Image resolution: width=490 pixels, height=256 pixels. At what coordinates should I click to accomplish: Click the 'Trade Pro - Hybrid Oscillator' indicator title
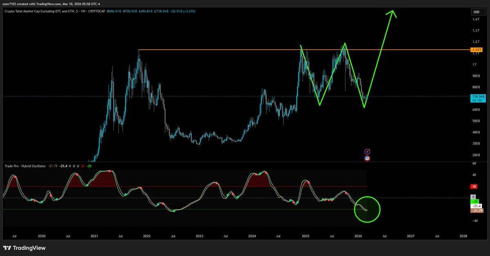tap(25, 166)
